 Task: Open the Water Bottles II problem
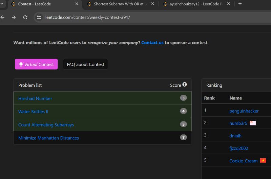[x=33, y=112]
